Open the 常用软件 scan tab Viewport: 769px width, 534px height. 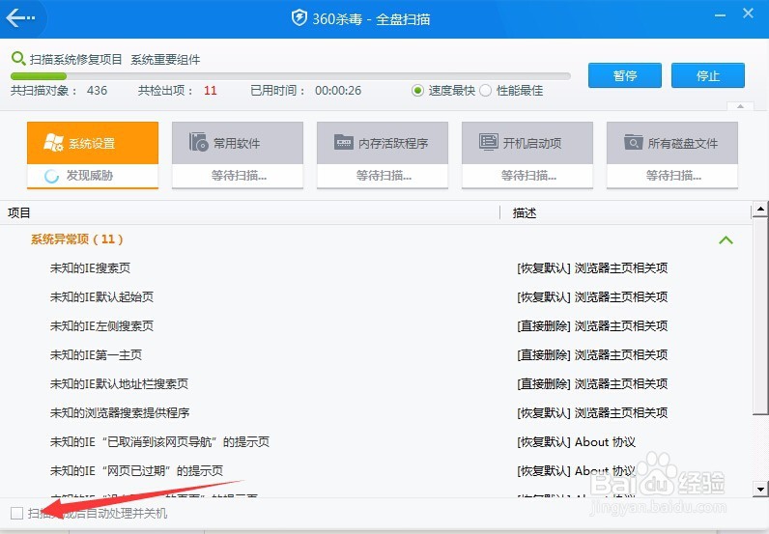click(x=238, y=155)
